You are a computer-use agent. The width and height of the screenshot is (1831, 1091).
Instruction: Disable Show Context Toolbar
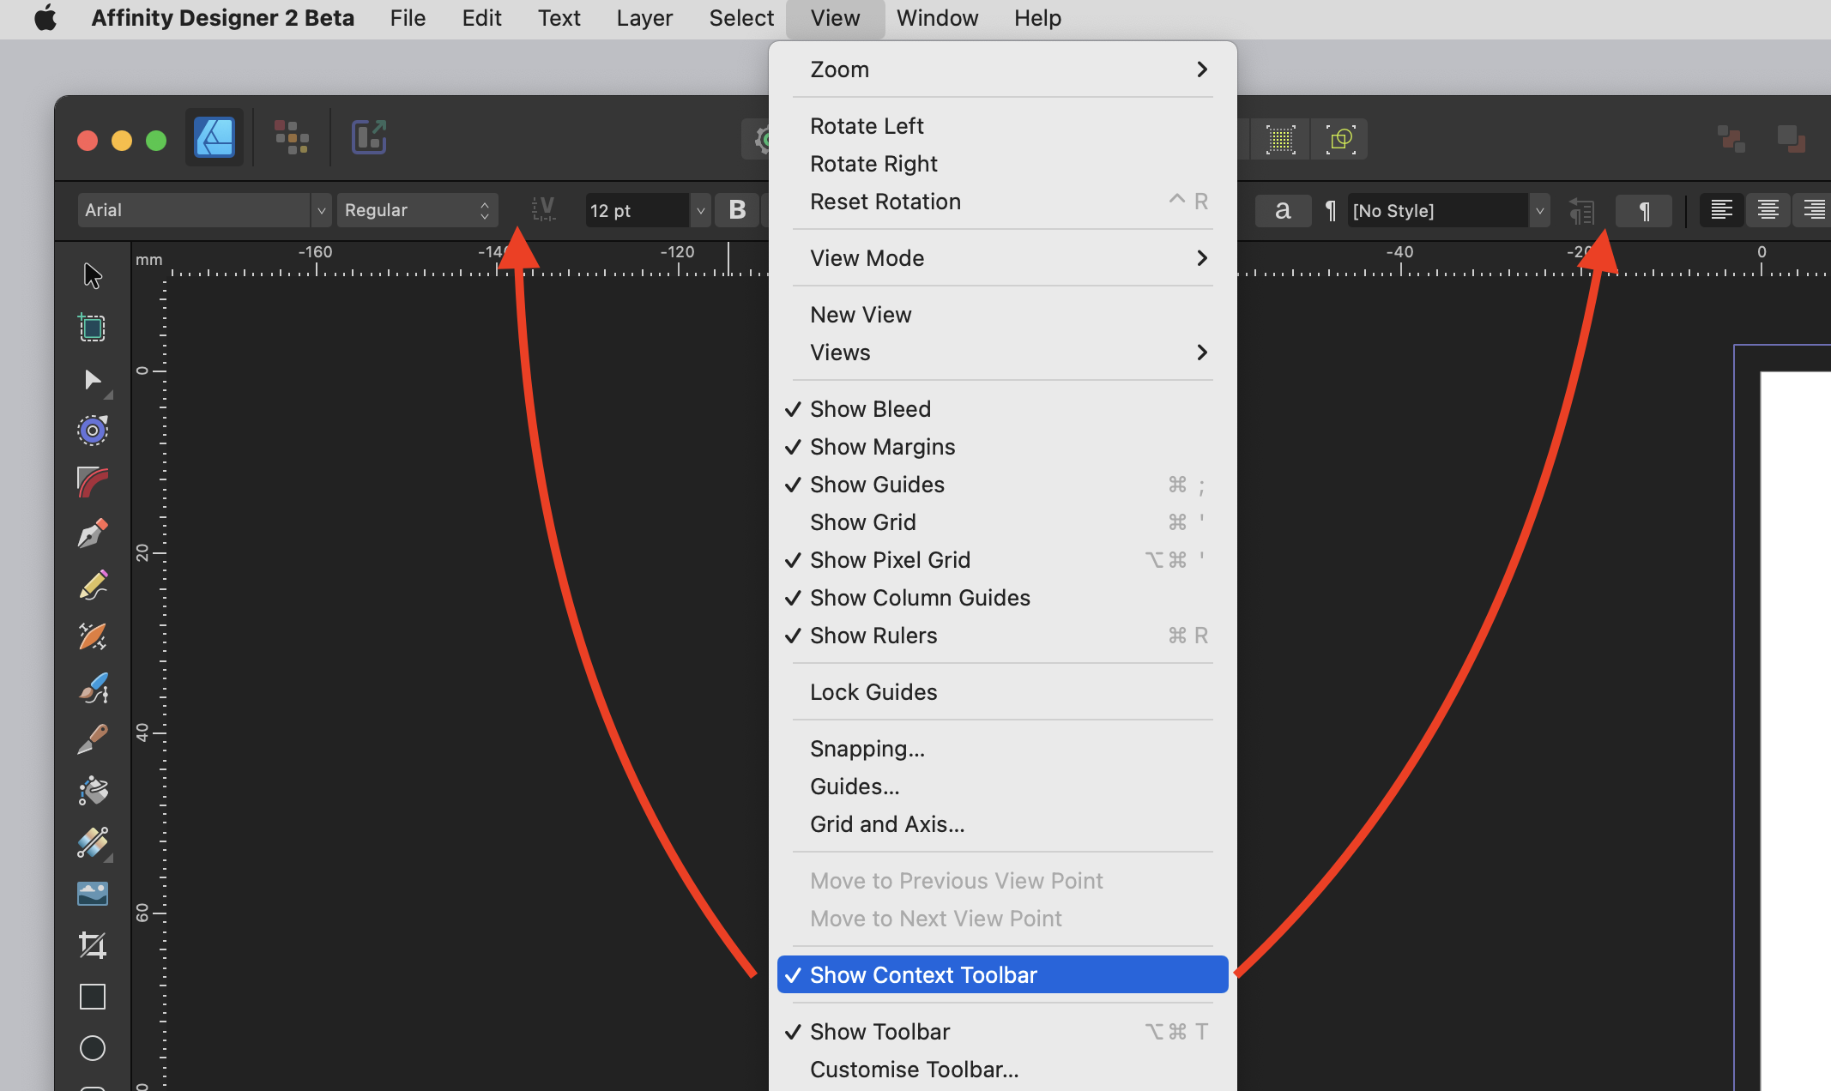point(922,974)
